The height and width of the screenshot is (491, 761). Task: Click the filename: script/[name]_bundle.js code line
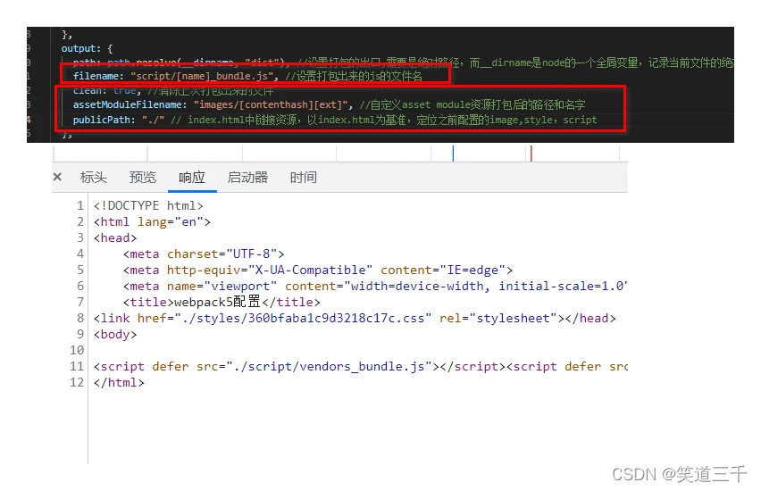[x=247, y=76]
